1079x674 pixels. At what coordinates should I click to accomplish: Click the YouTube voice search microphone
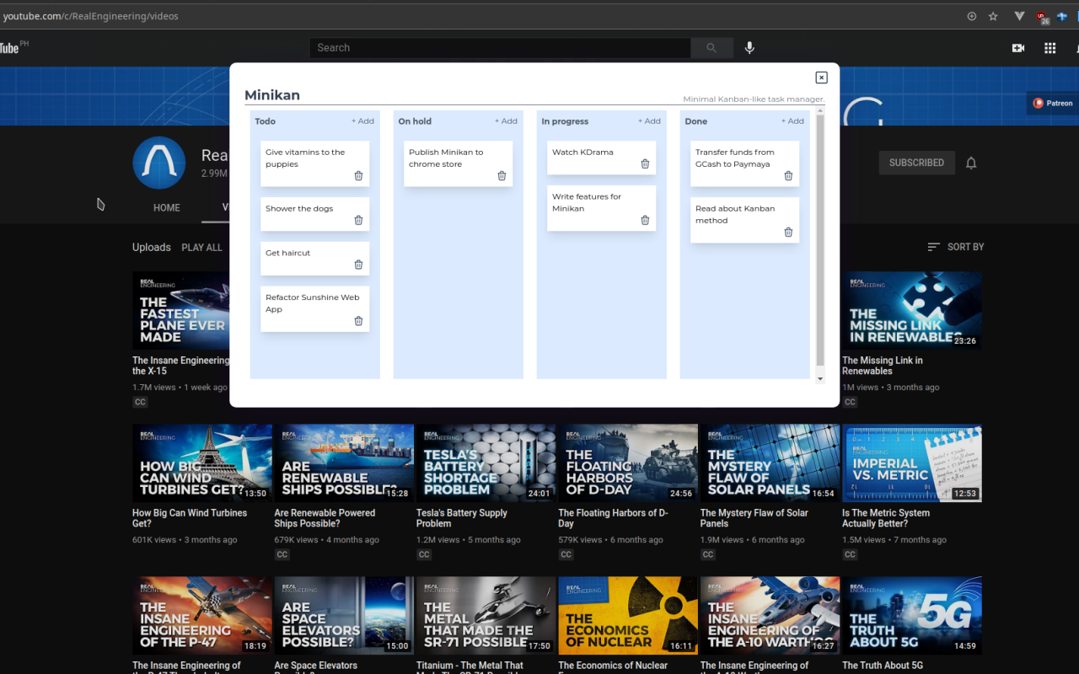(749, 48)
